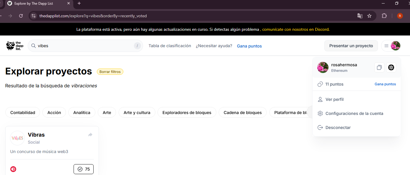The width and height of the screenshot is (410, 175).
Task: Click the address bar URL
Action: [93, 16]
